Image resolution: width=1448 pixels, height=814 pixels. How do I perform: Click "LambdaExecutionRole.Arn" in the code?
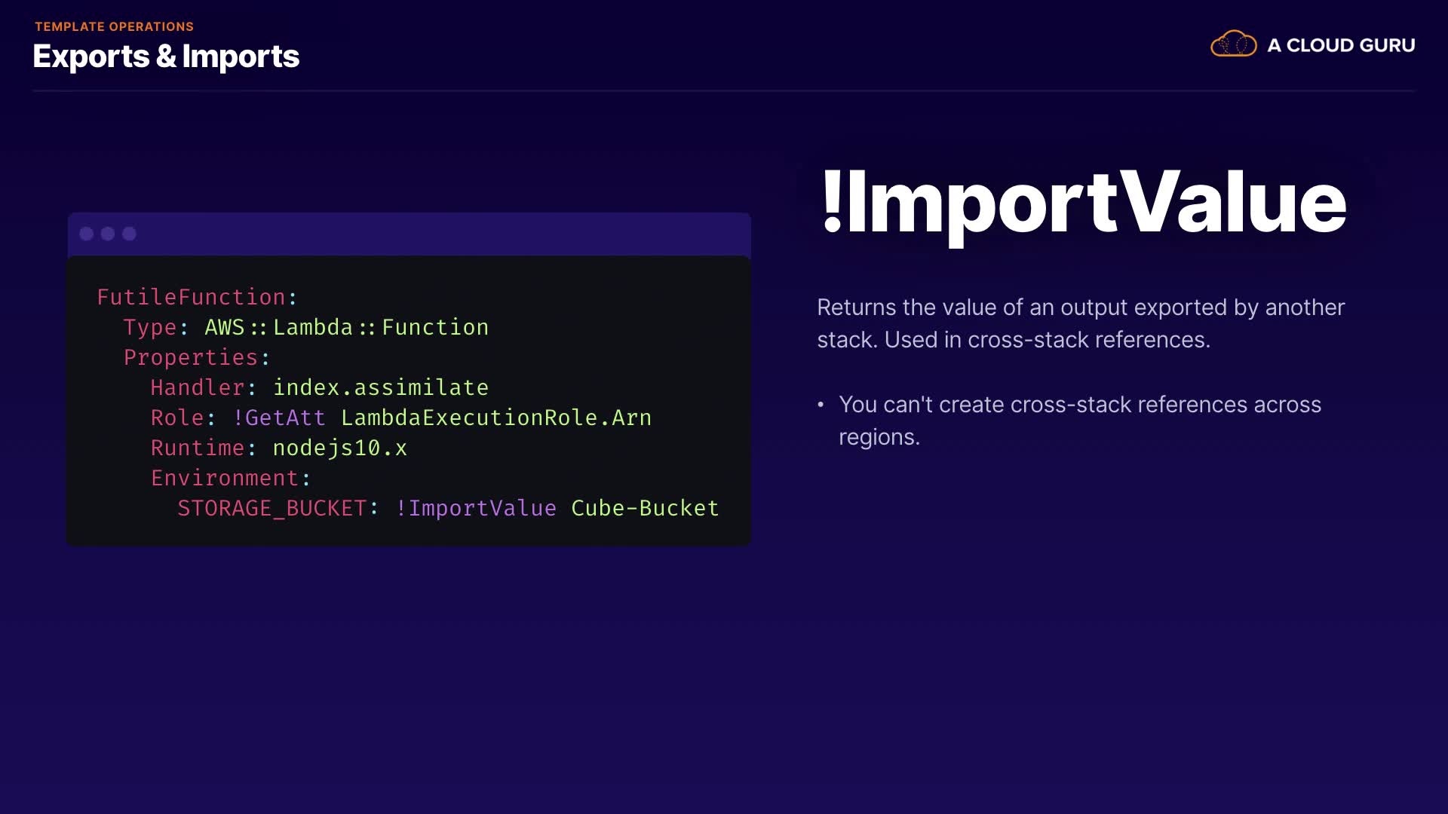[x=495, y=418]
